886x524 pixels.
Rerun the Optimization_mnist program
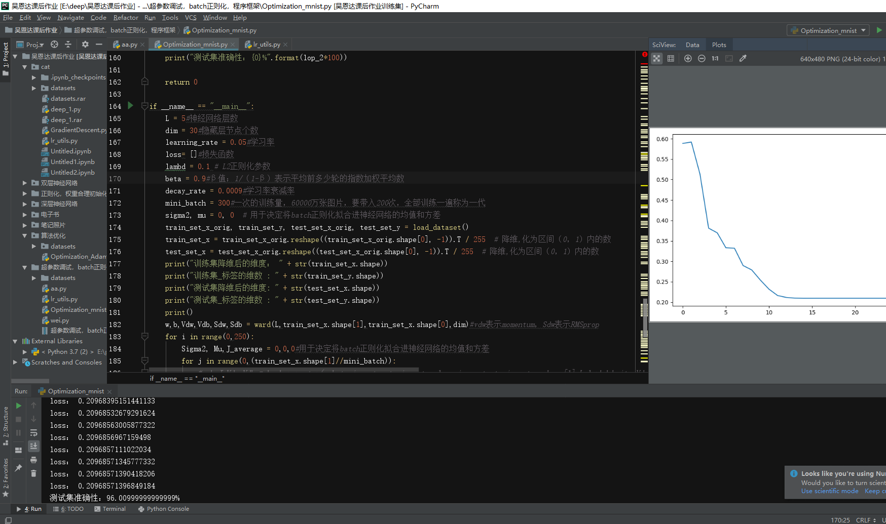coord(18,405)
